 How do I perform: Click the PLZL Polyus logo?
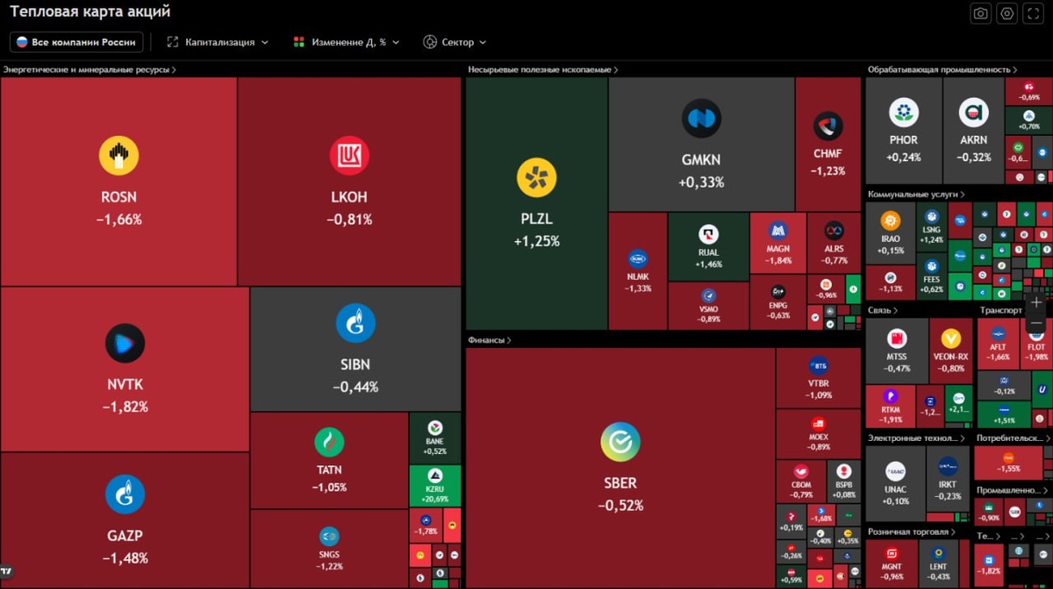(x=536, y=178)
